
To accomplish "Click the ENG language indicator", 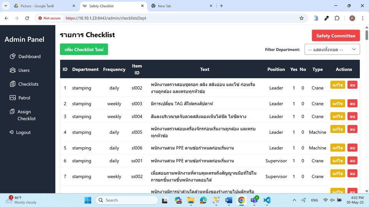I will tap(314, 200).
